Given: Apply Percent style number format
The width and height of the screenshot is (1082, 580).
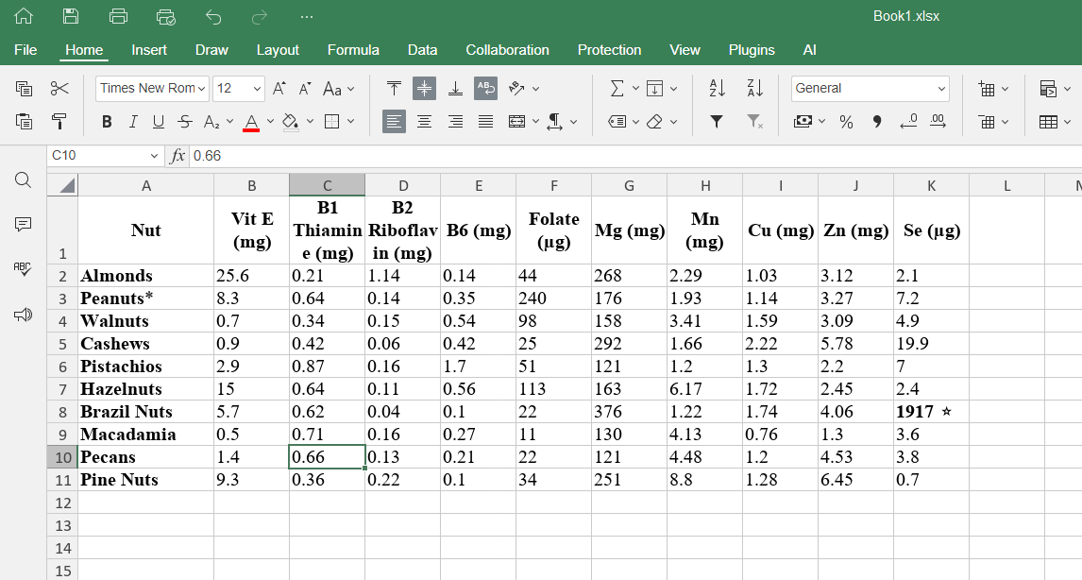Looking at the screenshot, I should (x=846, y=122).
